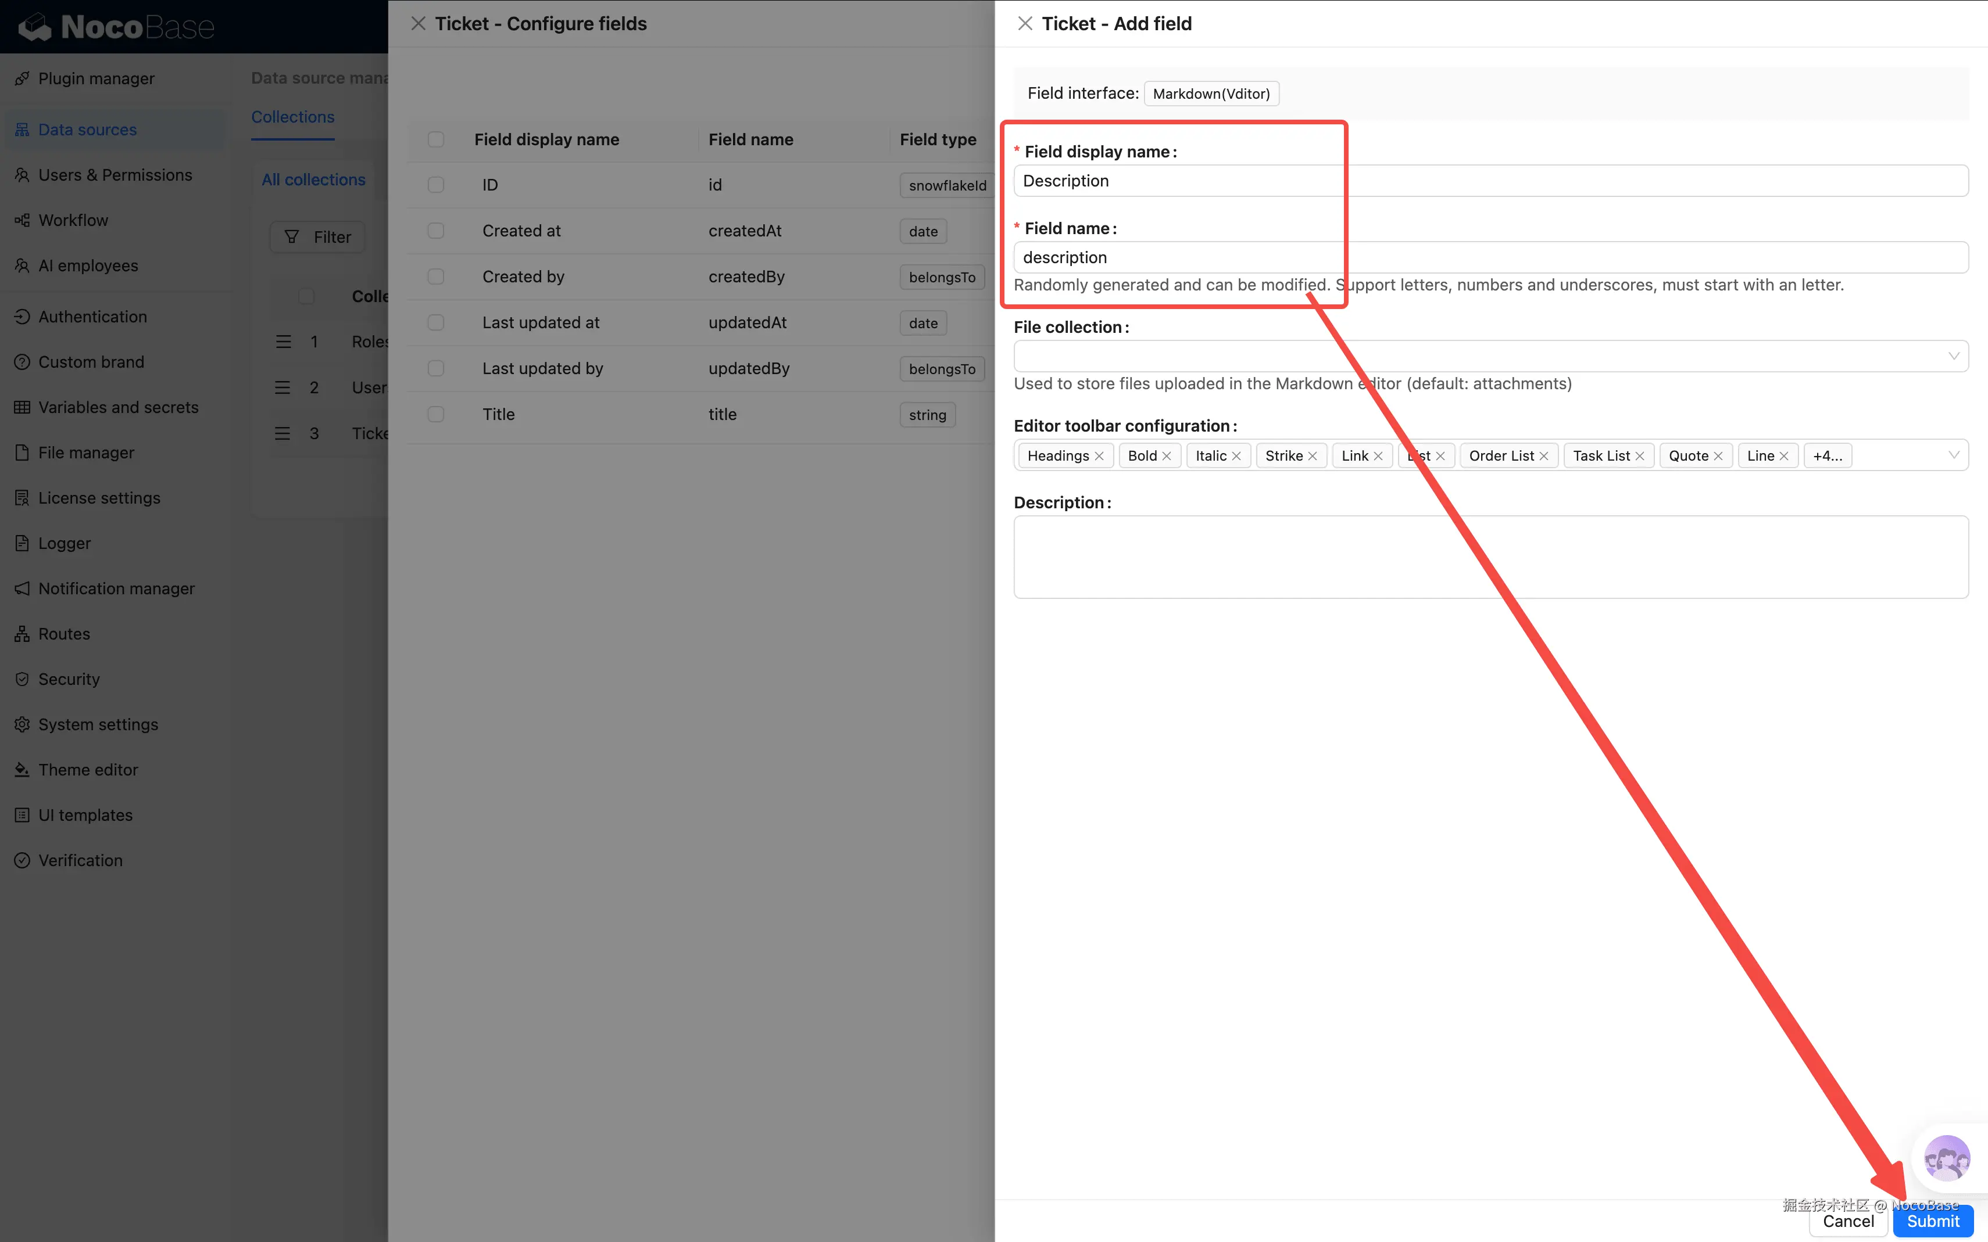Click the Description text area
Screen dimensions: 1988x1242
(1489, 557)
